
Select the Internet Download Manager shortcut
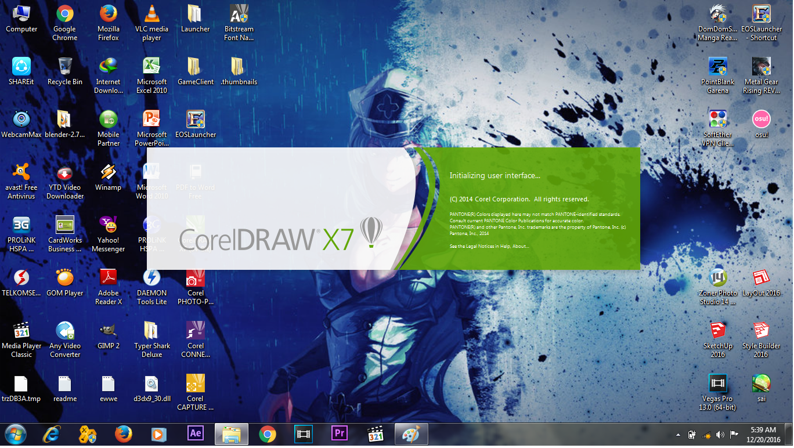click(x=109, y=76)
